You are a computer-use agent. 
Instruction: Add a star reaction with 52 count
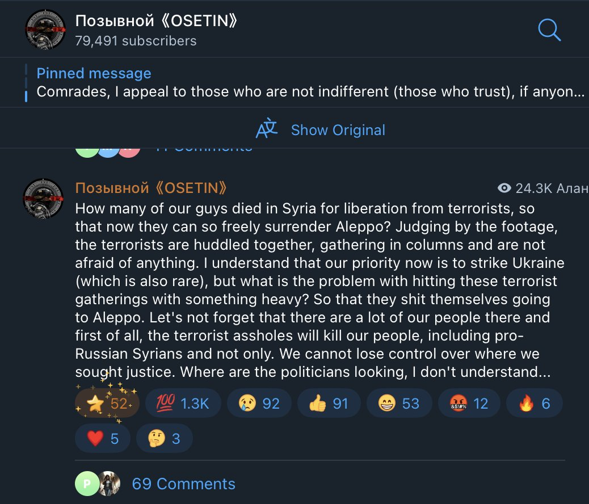(x=107, y=404)
